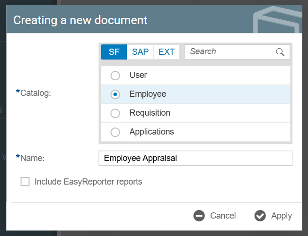Click the magnifier icon in the search box
This screenshot has width=308, height=236.
tap(280, 52)
